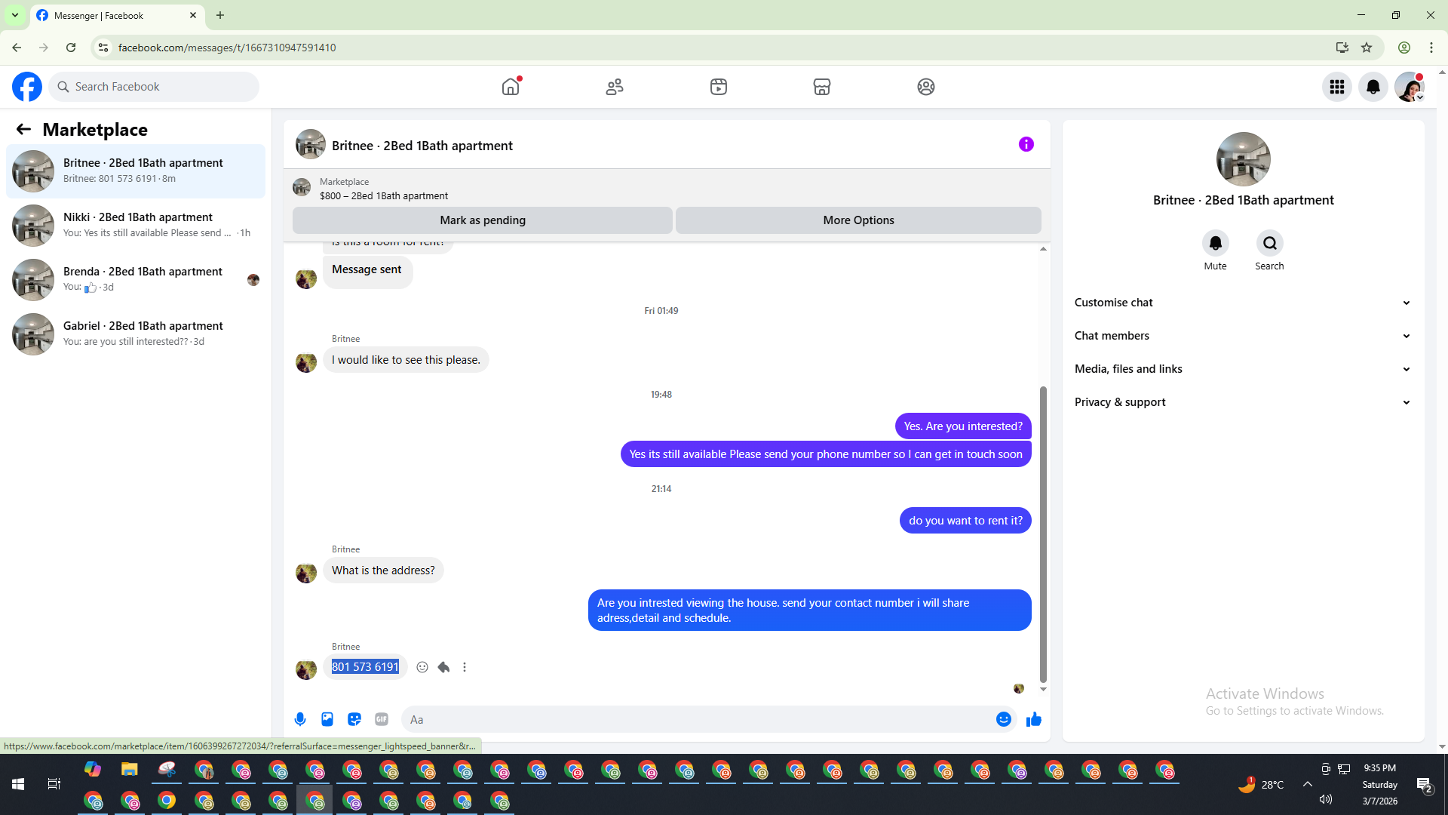Open the listing thumbnail in the right panel
Image resolution: width=1448 pixels, height=815 pixels.
coord(1244,159)
